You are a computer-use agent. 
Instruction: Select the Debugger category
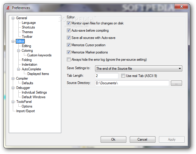23,88
